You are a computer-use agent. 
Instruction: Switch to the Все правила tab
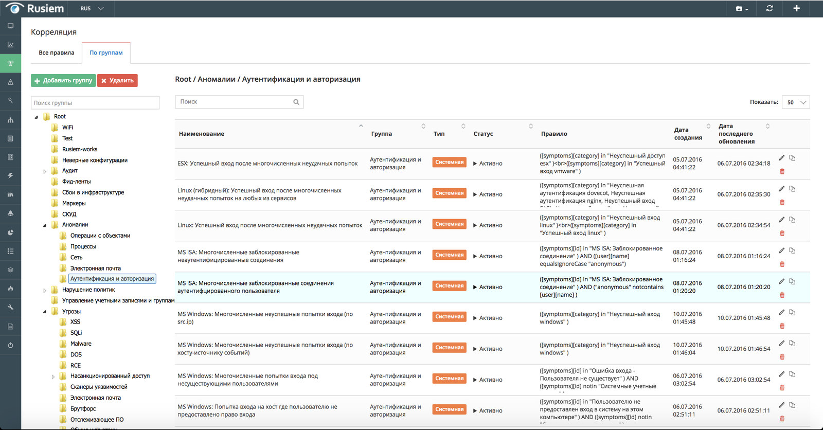57,53
